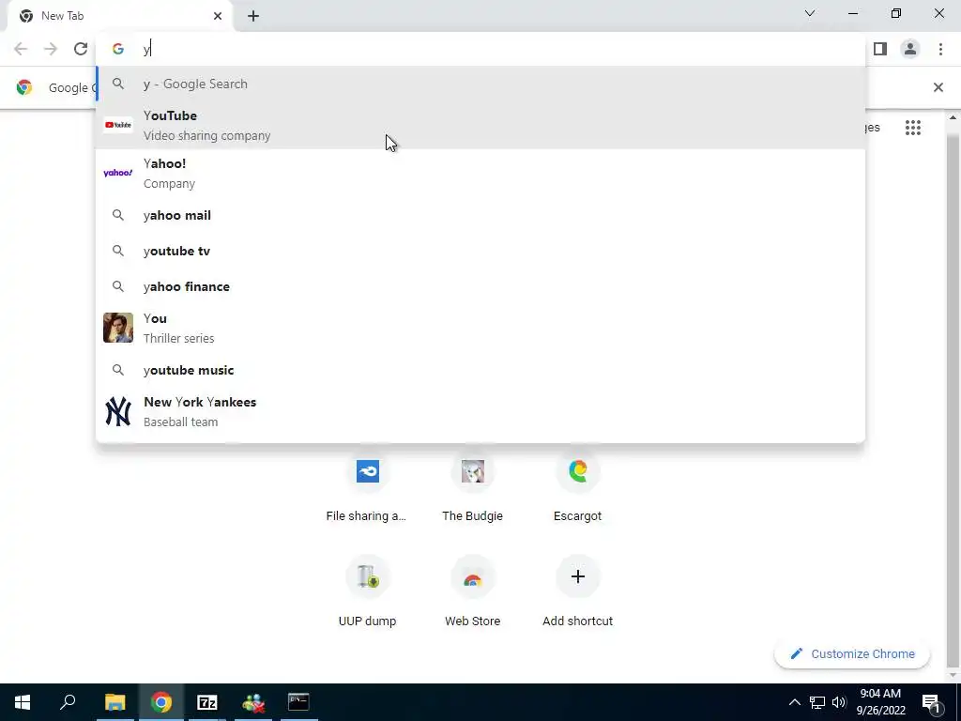Select 'yahoo finance' suggestion
The width and height of the screenshot is (961, 721).
(x=480, y=286)
